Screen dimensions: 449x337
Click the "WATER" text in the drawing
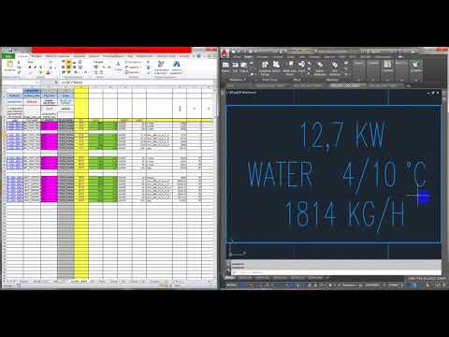point(281,174)
